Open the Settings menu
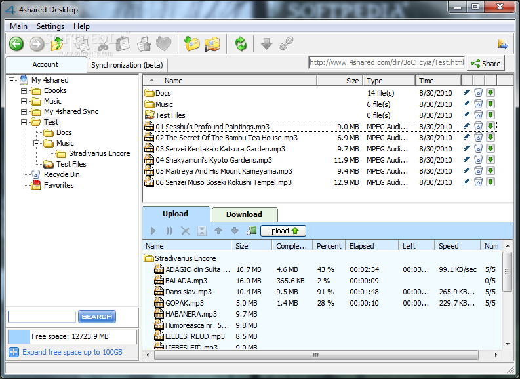520x379 pixels. (50, 26)
